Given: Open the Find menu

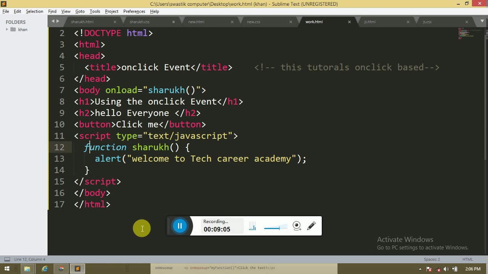Looking at the screenshot, I should coord(52,11).
